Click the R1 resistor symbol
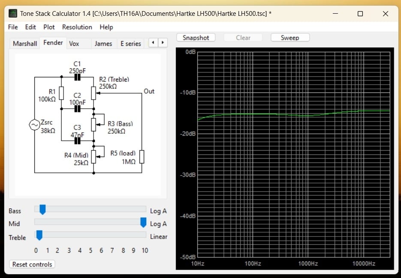 click(61, 93)
